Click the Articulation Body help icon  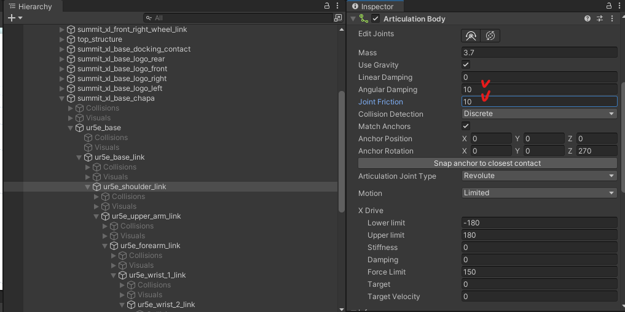[x=587, y=18]
